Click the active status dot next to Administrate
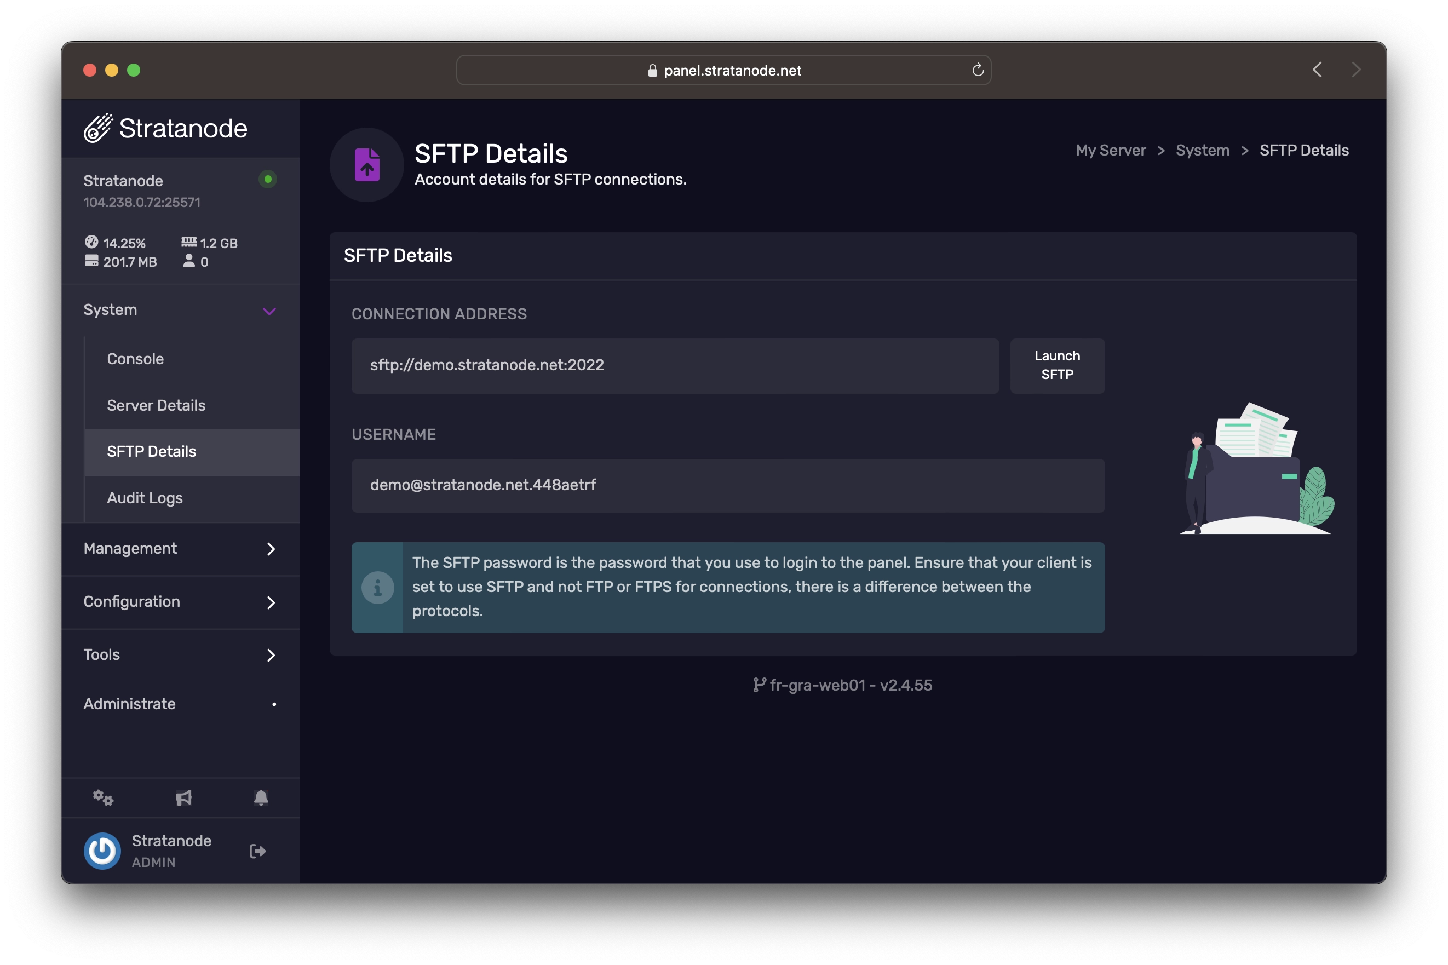1448x965 pixels. coord(273,705)
